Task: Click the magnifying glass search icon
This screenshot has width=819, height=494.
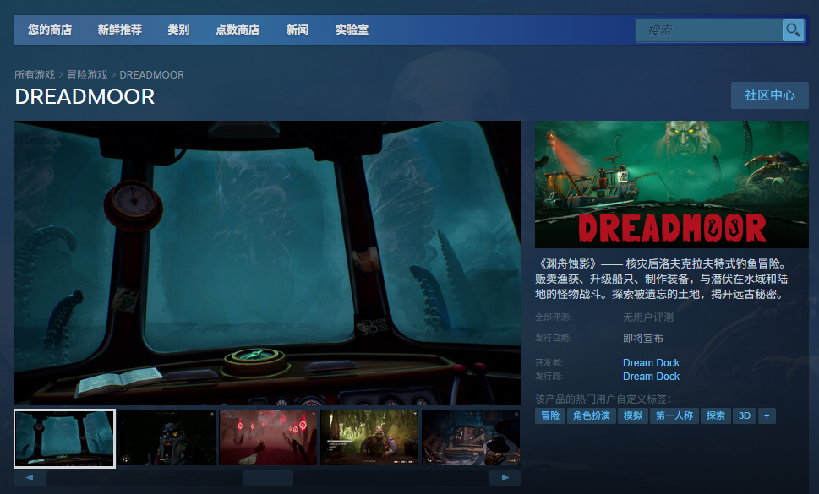Action: pos(793,30)
